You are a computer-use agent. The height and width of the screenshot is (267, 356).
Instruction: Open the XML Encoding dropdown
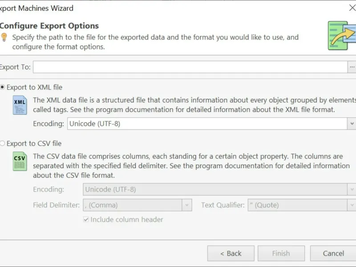click(x=352, y=124)
